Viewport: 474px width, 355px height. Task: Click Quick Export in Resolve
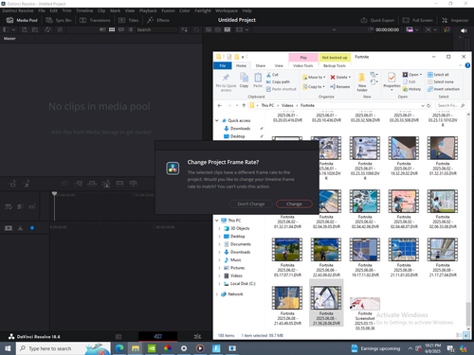377,20
